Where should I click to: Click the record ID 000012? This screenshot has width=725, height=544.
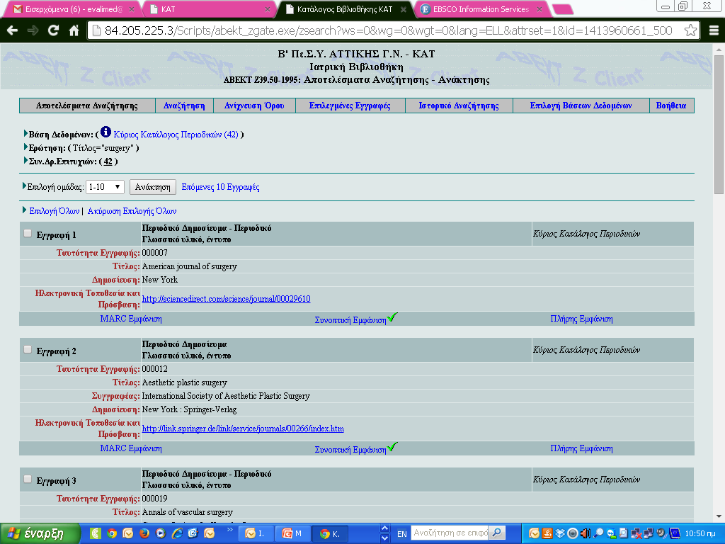coord(154,369)
